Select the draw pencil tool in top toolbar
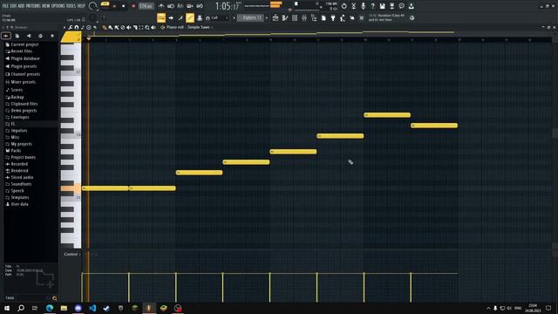Image resolution: width=558 pixels, height=314 pixels. [x=180, y=17]
